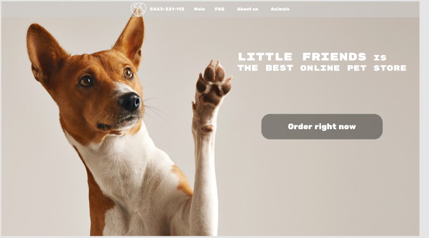Screen dimensions: 429x238
Task: Select the LITTLE FRIENDS headline text
Action: (302, 57)
